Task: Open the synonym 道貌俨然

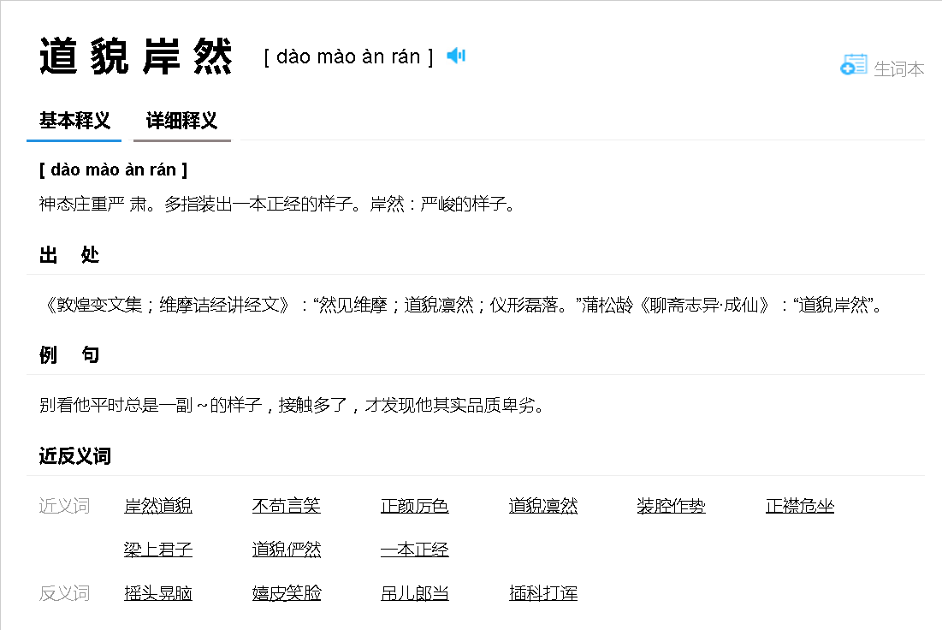Action: [x=286, y=549]
